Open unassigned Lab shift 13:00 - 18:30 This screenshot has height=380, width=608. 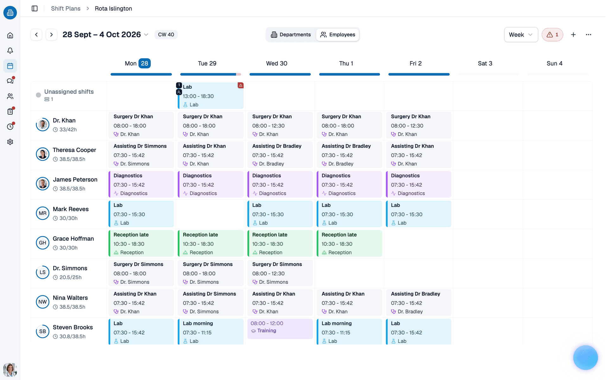pyautogui.click(x=211, y=96)
